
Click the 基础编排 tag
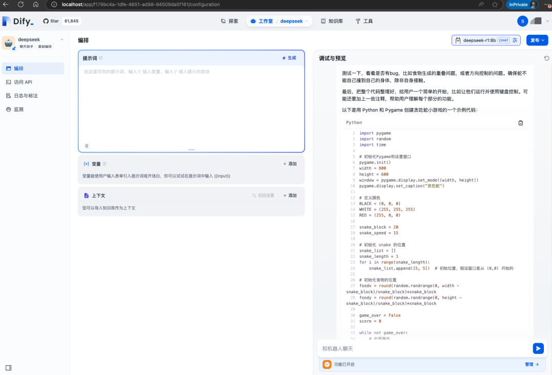tap(44, 47)
